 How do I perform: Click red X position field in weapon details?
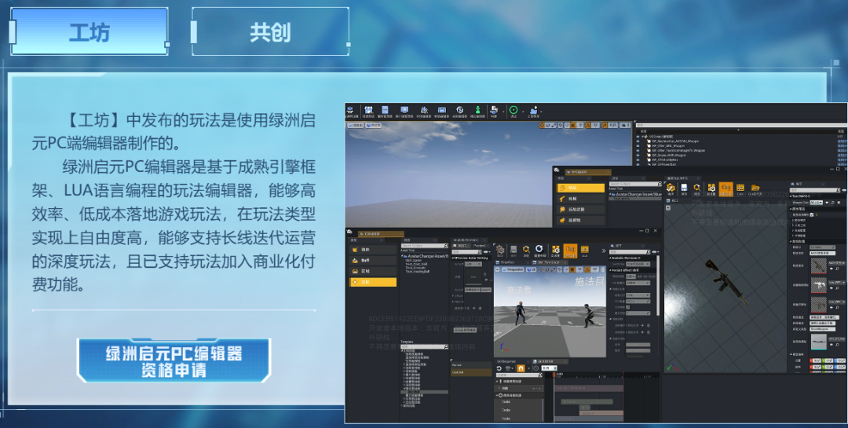(x=816, y=360)
